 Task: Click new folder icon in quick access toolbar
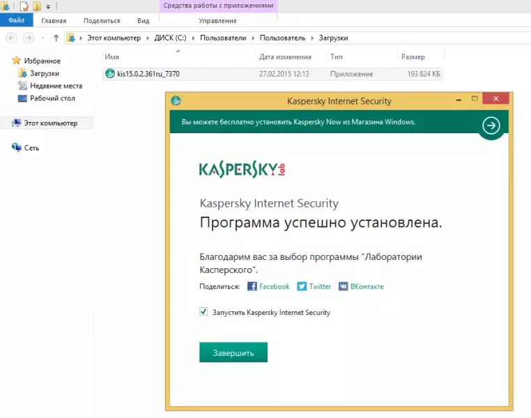36,6
